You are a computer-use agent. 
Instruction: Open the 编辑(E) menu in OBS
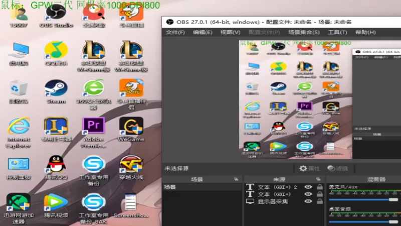coord(203,32)
